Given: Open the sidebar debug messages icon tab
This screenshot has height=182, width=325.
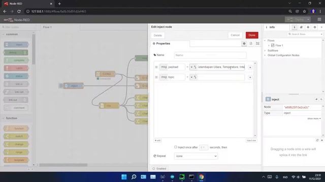Looking at the screenshot, I should point(308,27).
